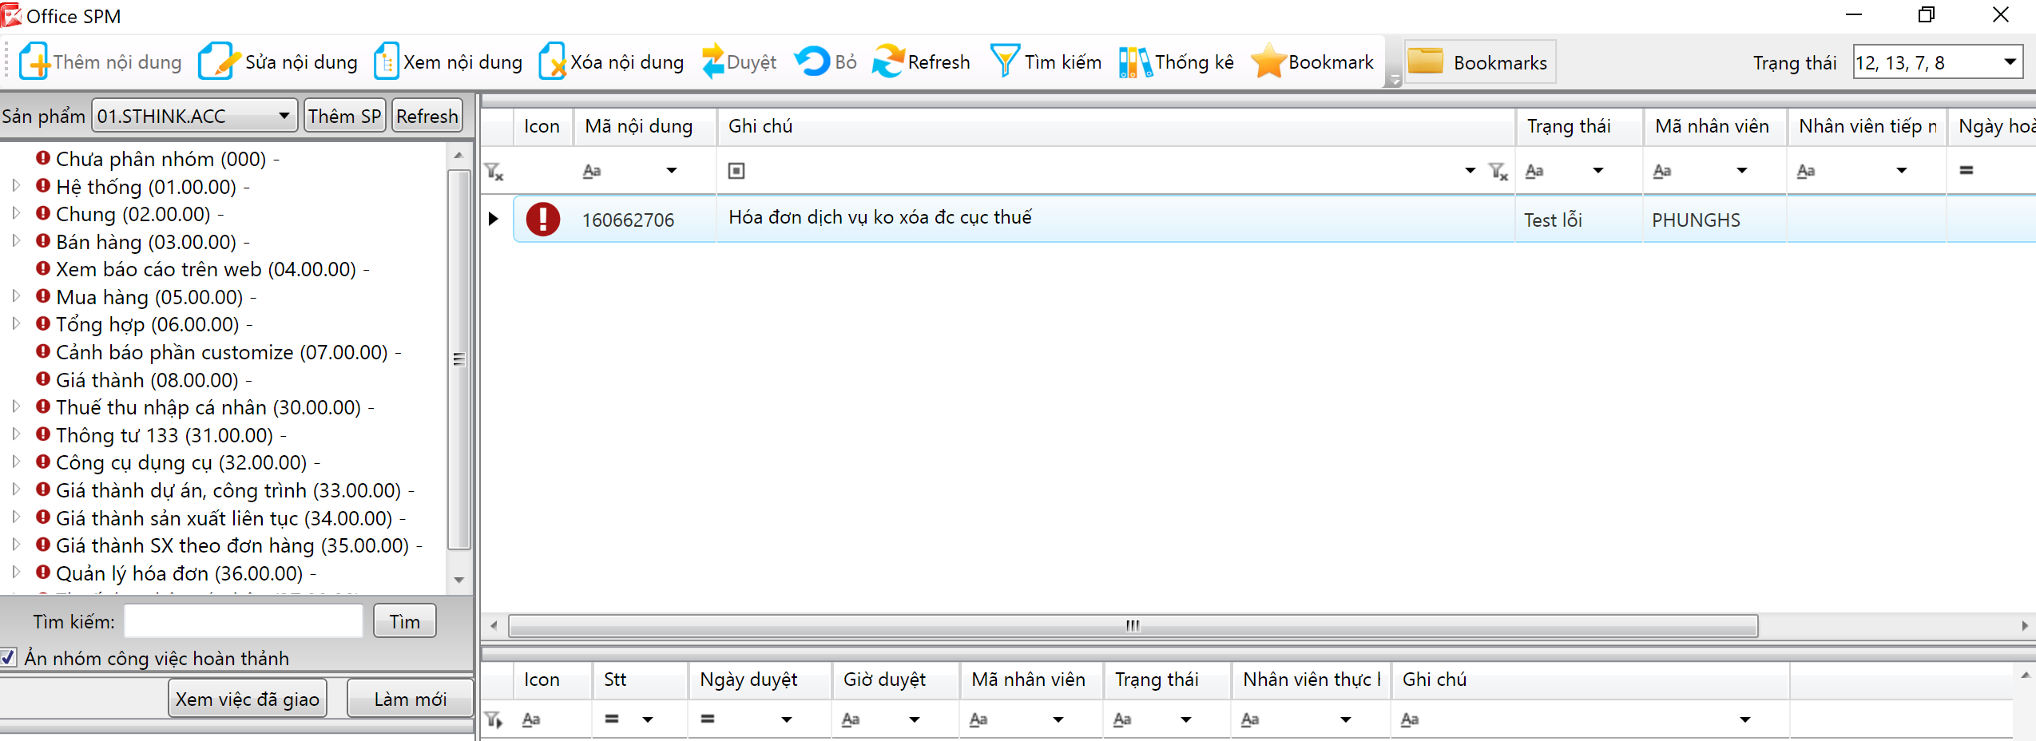Click the filter funnel icon in the lower grid
Image resolution: width=2036 pixels, height=741 pixels.
tap(494, 720)
